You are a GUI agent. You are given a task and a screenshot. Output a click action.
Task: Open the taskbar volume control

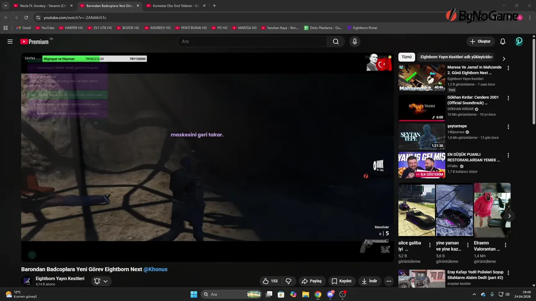(507, 294)
